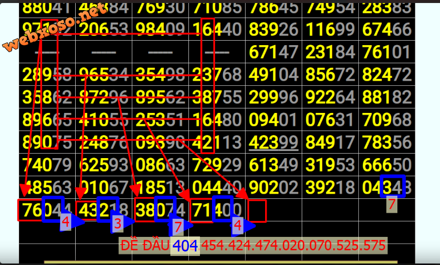Select the number 49104
440x265 pixels.
pyautogui.click(x=274, y=74)
